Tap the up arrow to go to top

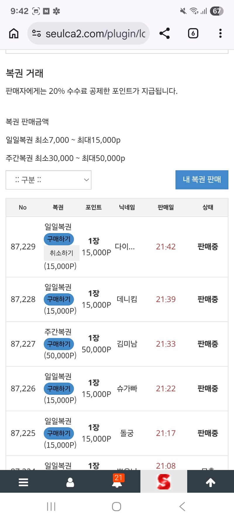[211, 482]
